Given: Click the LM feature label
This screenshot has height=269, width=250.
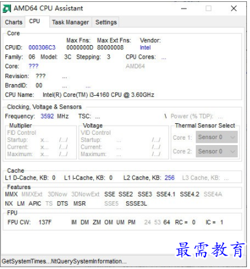Looking at the screenshot, I should [x=21, y=204].
